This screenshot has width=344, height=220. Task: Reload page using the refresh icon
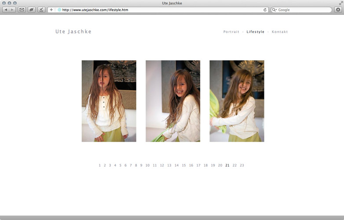(x=265, y=10)
